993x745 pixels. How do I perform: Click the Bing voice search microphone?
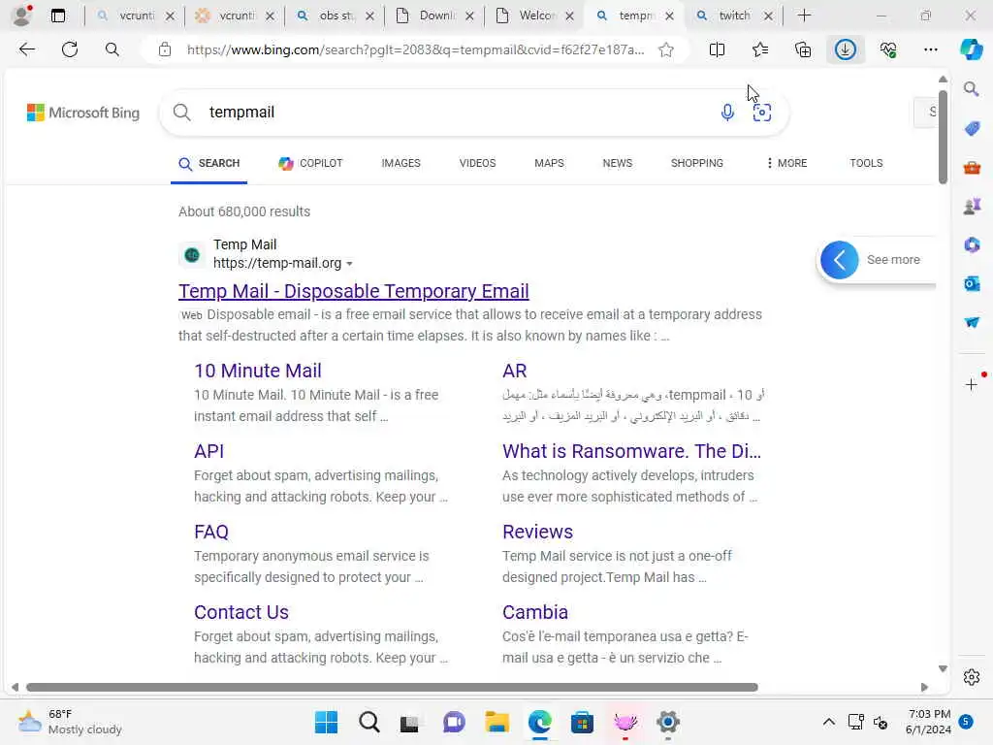pos(727,113)
